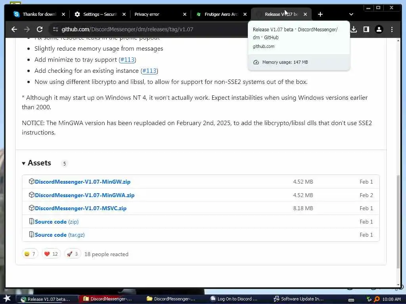Click the keyboard icon in system tray
Image resolution: width=406 pixels, height=304 pixels.
click(351, 300)
